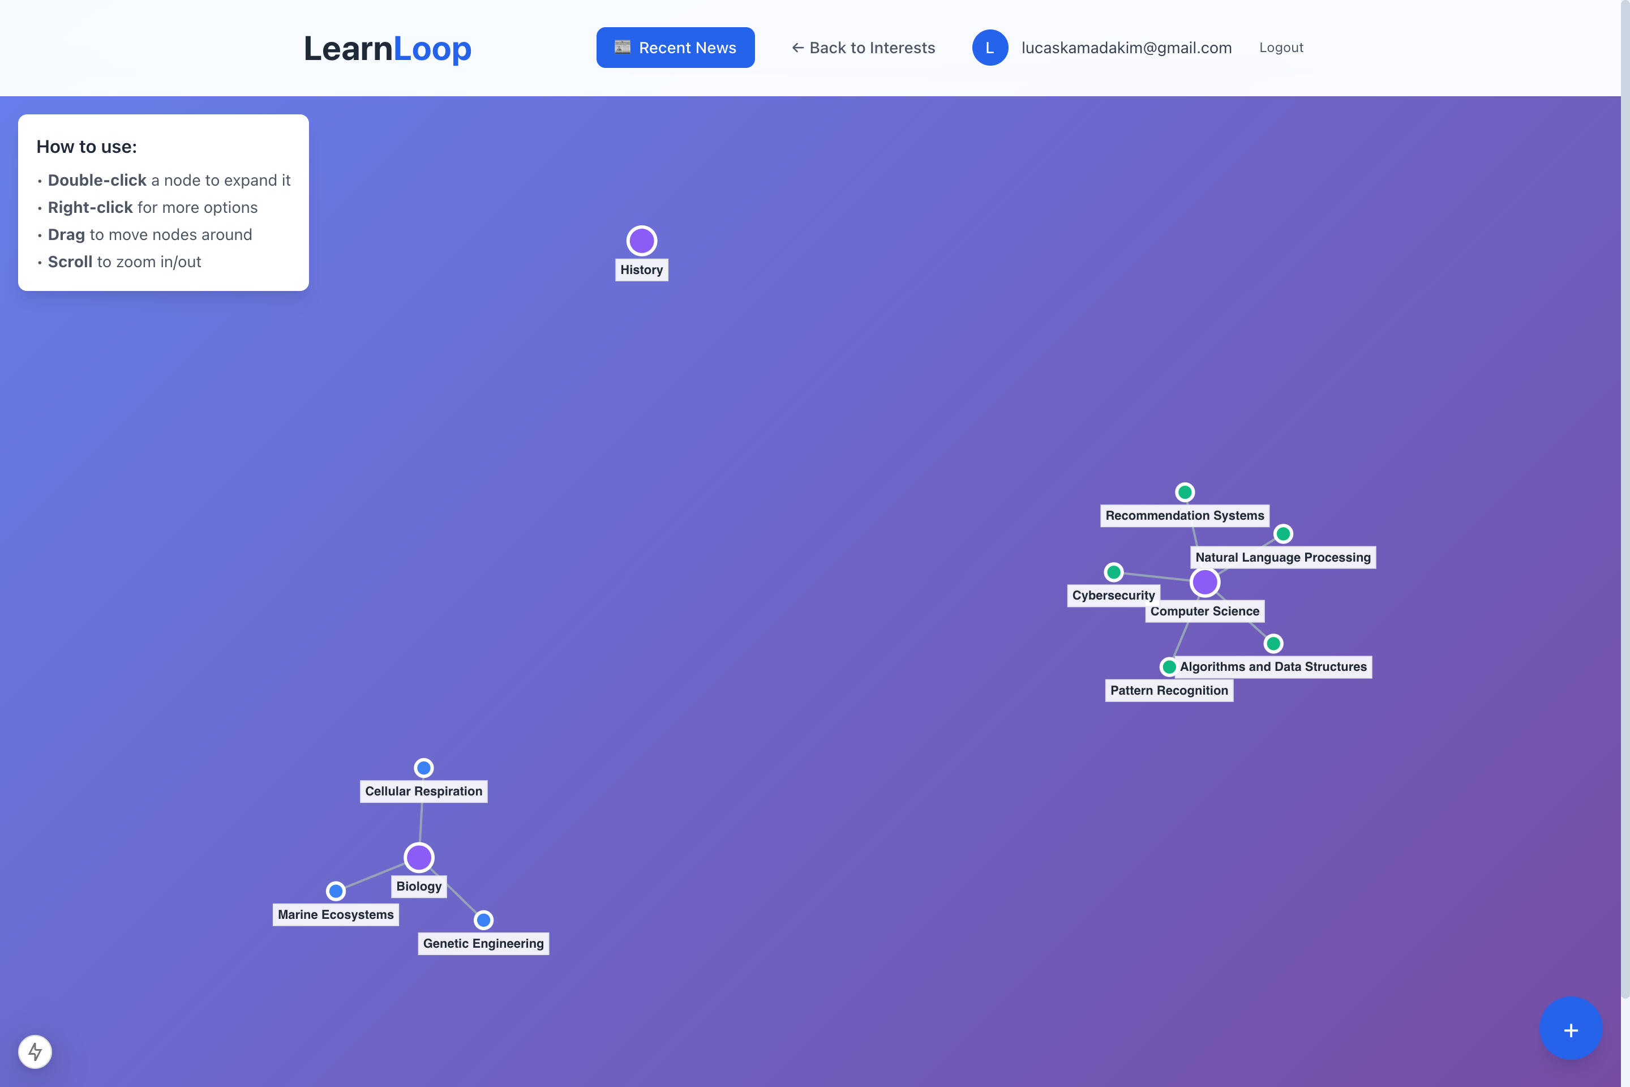Click the green Natural Language Processing node dot

pyautogui.click(x=1283, y=534)
